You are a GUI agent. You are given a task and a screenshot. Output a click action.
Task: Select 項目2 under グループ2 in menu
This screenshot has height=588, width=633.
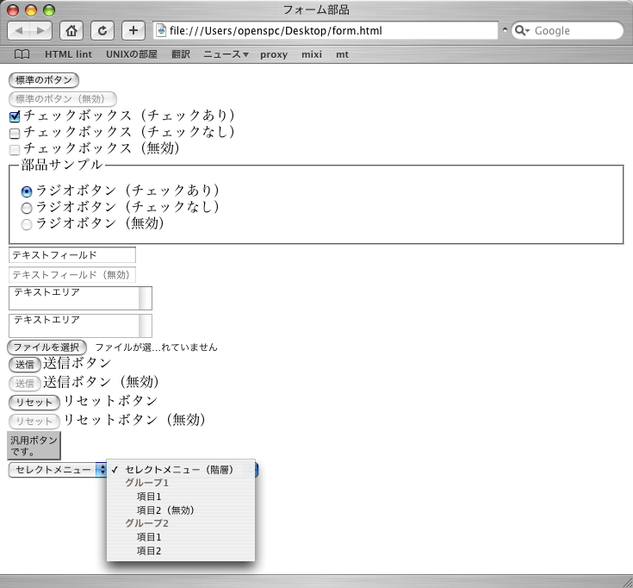click(x=149, y=551)
